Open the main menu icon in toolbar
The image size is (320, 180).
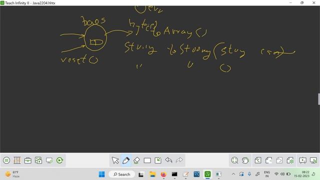coord(6,160)
